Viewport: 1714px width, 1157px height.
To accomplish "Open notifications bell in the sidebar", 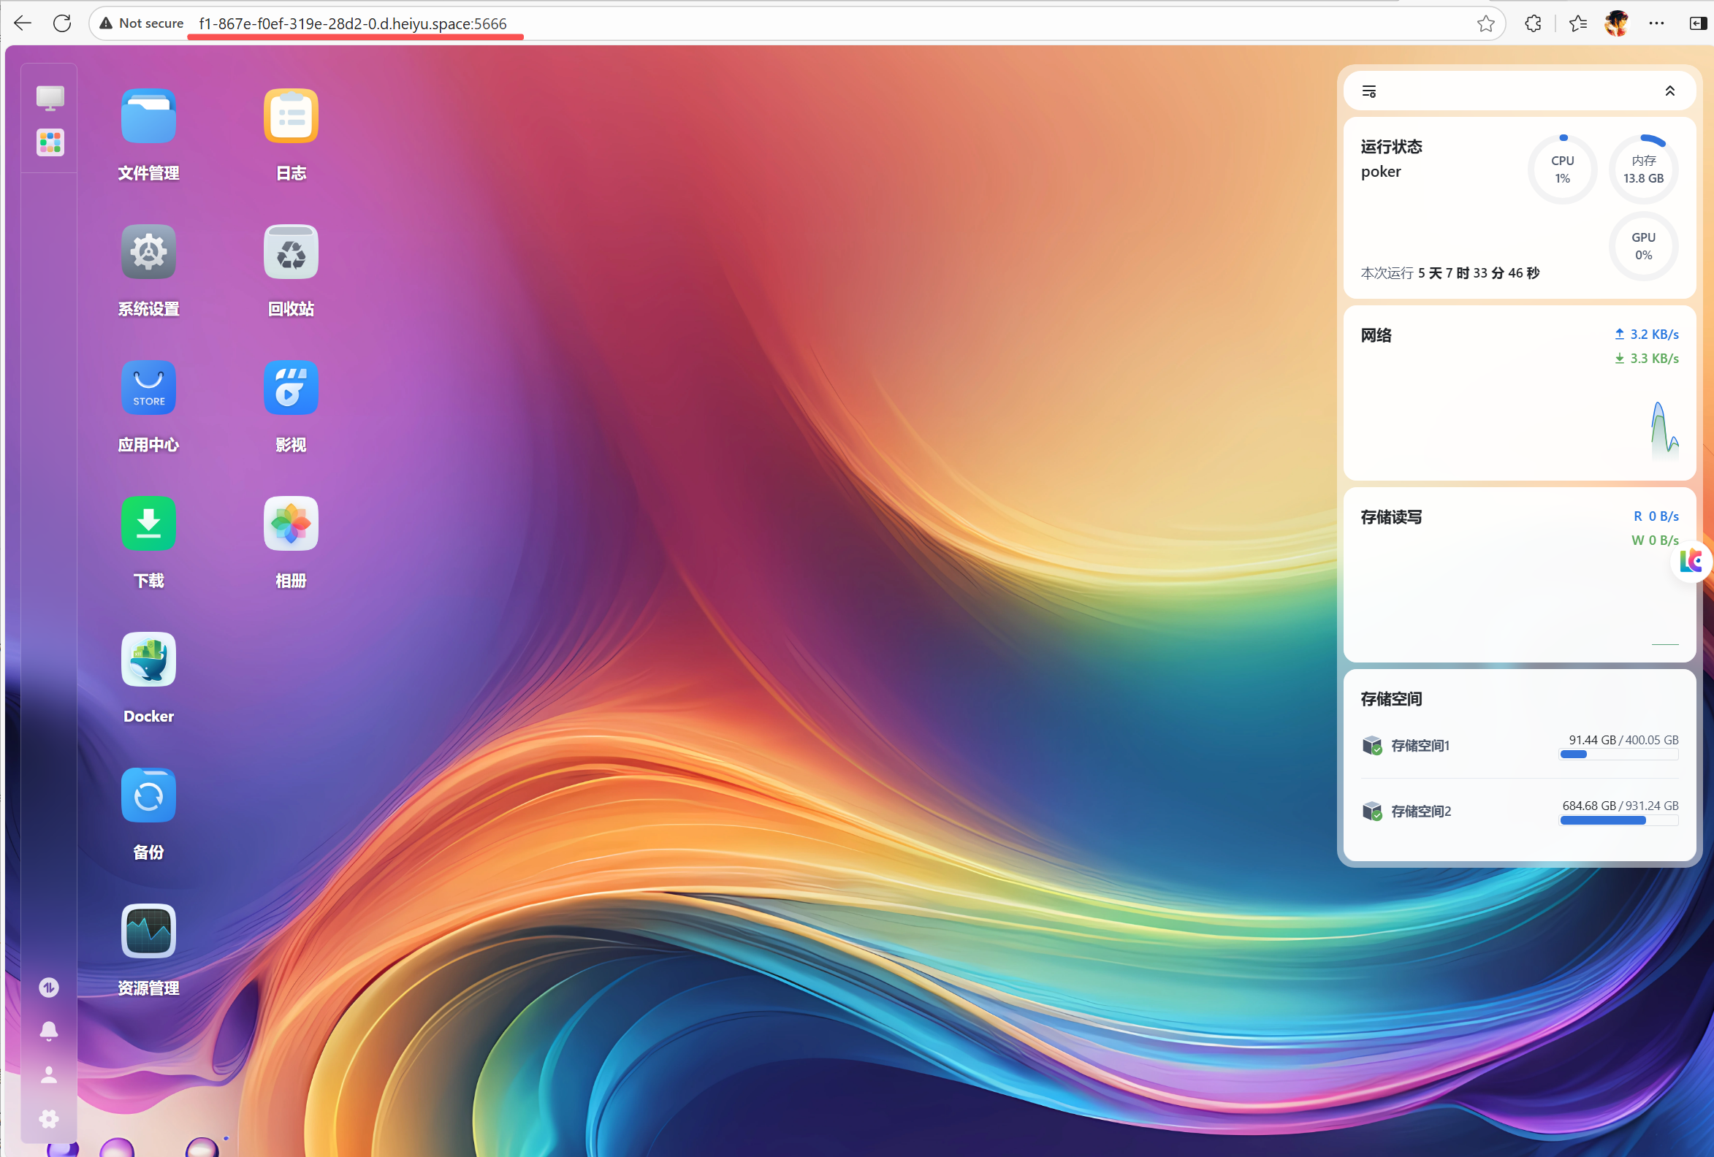I will tap(49, 1031).
